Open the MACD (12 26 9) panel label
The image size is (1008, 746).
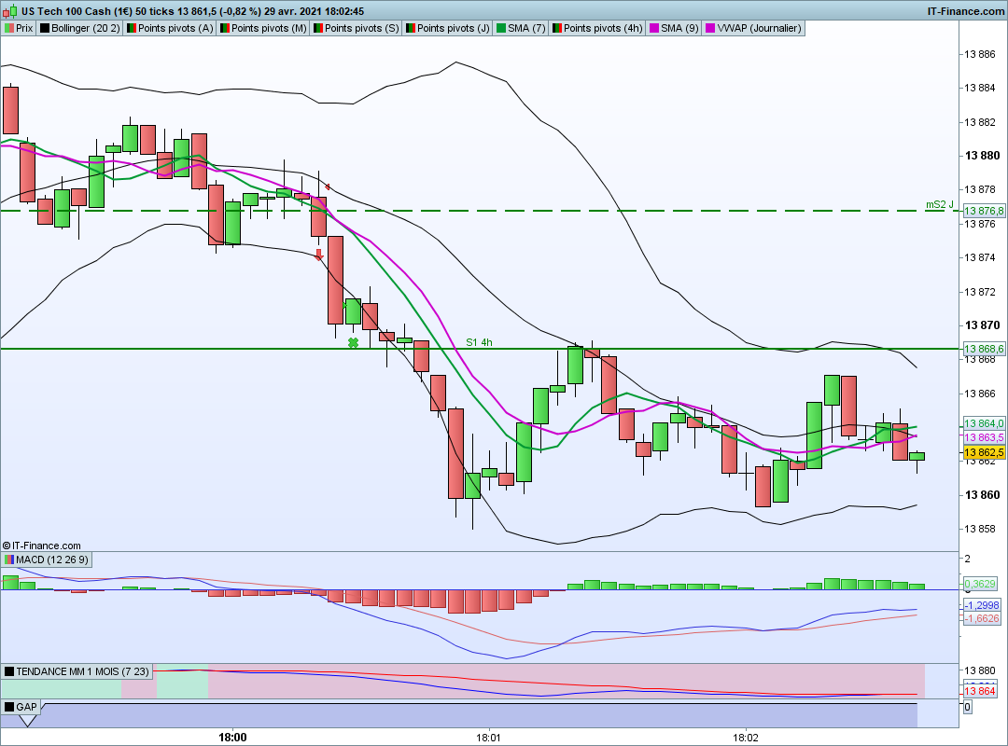pos(46,559)
